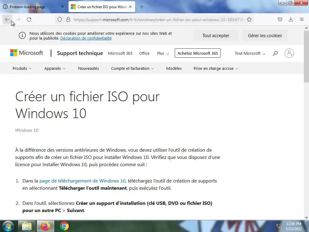309x232 pixels.
Task: Expand the Compte et facturation dropdown
Action: pyautogui.click(x=132, y=69)
